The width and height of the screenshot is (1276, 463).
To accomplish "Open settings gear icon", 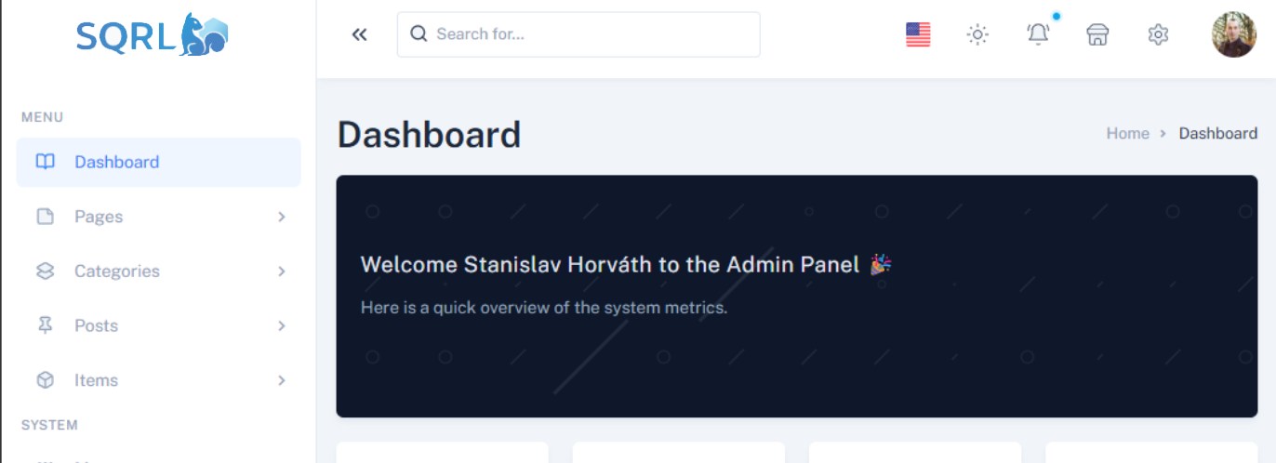I will [1158, 34].
